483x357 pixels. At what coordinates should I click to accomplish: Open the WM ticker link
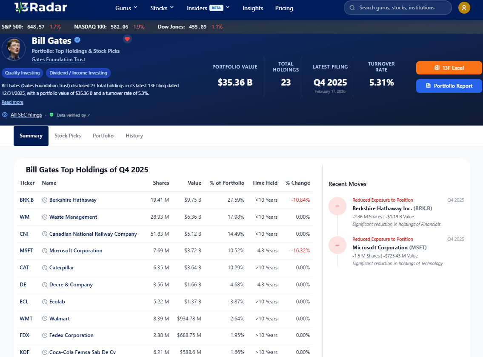(x=25, y=217)
